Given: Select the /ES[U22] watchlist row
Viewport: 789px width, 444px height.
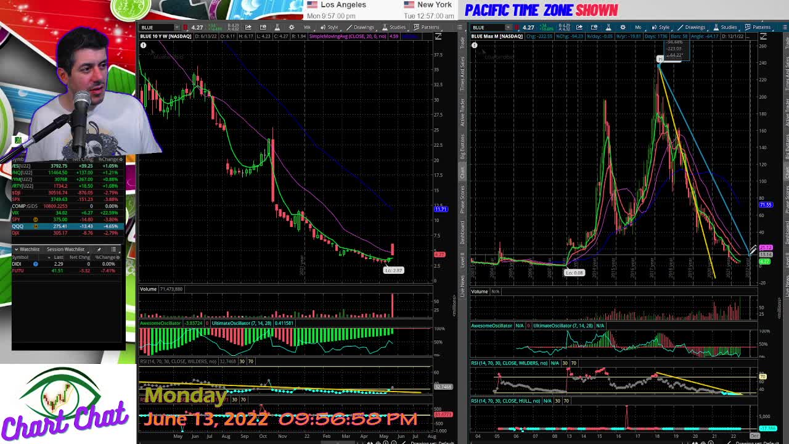Looking at the screenshot, I should 68,166.
